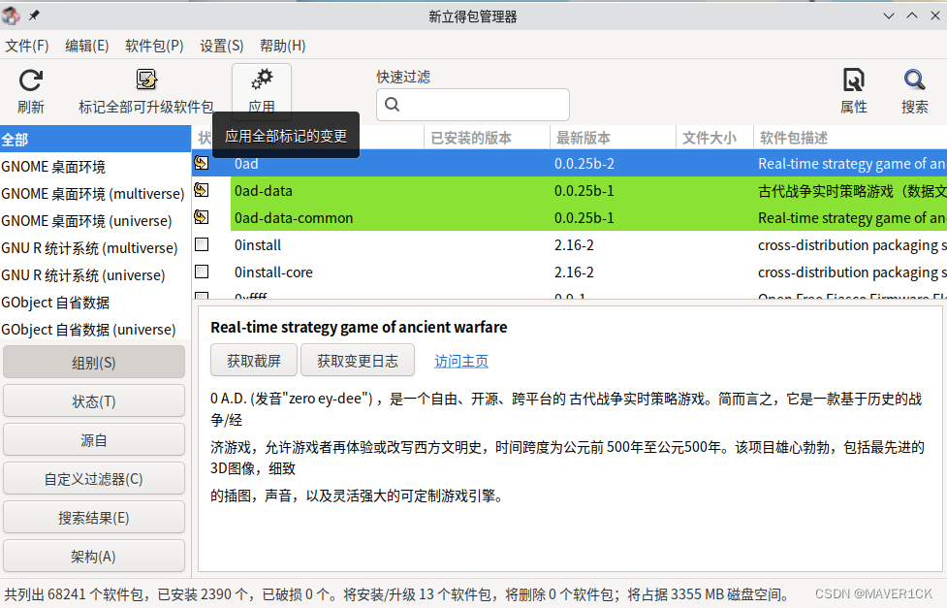Check the box for 0install package
The width and height of the screenshot is (947, 608).
tap(202, 244)
